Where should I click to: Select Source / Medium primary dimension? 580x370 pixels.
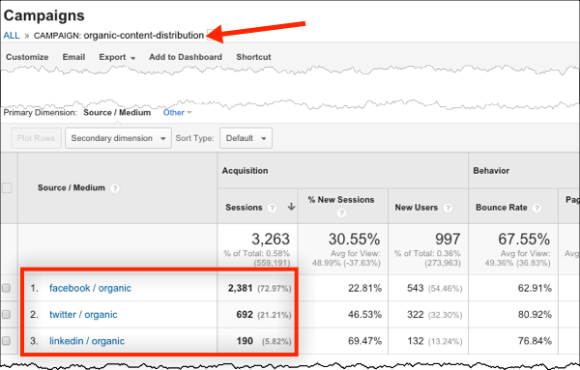117,112
